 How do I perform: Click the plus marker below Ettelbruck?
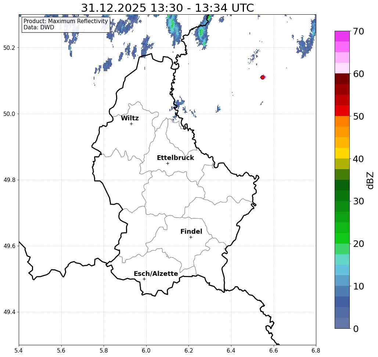coord(168,163)
